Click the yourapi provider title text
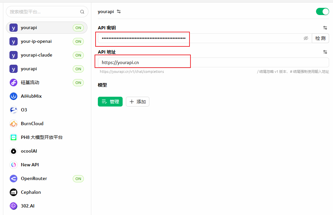 [106, 12]
